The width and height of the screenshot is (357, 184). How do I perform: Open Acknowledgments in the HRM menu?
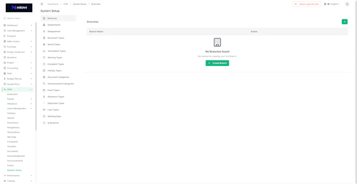tap(16, 156)
